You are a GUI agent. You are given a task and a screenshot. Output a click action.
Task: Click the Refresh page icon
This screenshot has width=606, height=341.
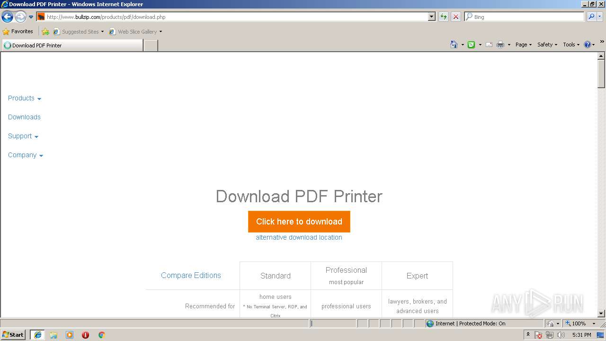[443, 17]
